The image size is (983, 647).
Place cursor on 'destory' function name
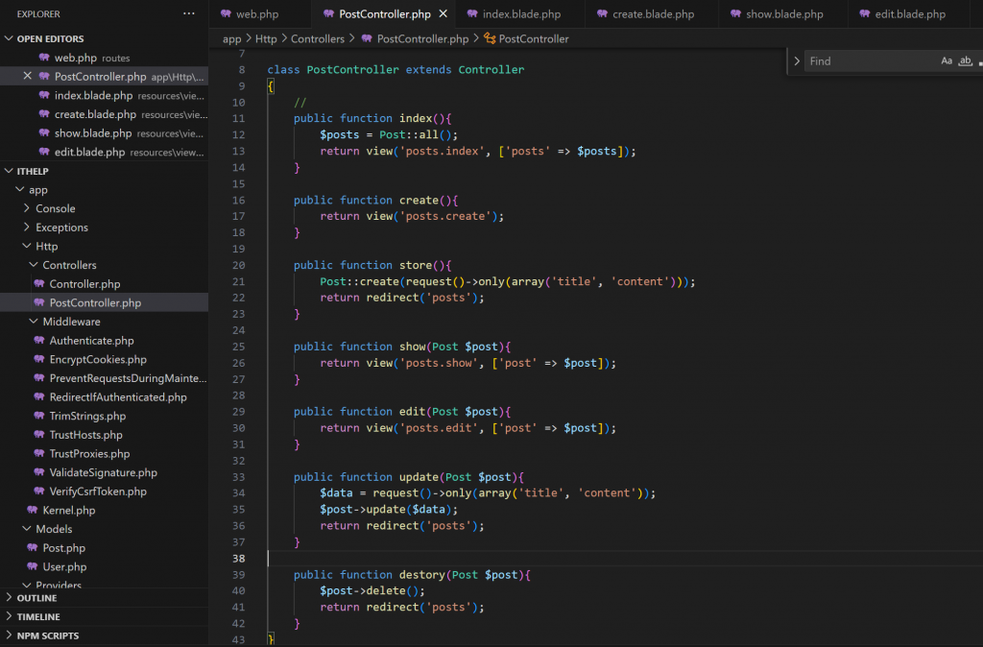(422, 574)
